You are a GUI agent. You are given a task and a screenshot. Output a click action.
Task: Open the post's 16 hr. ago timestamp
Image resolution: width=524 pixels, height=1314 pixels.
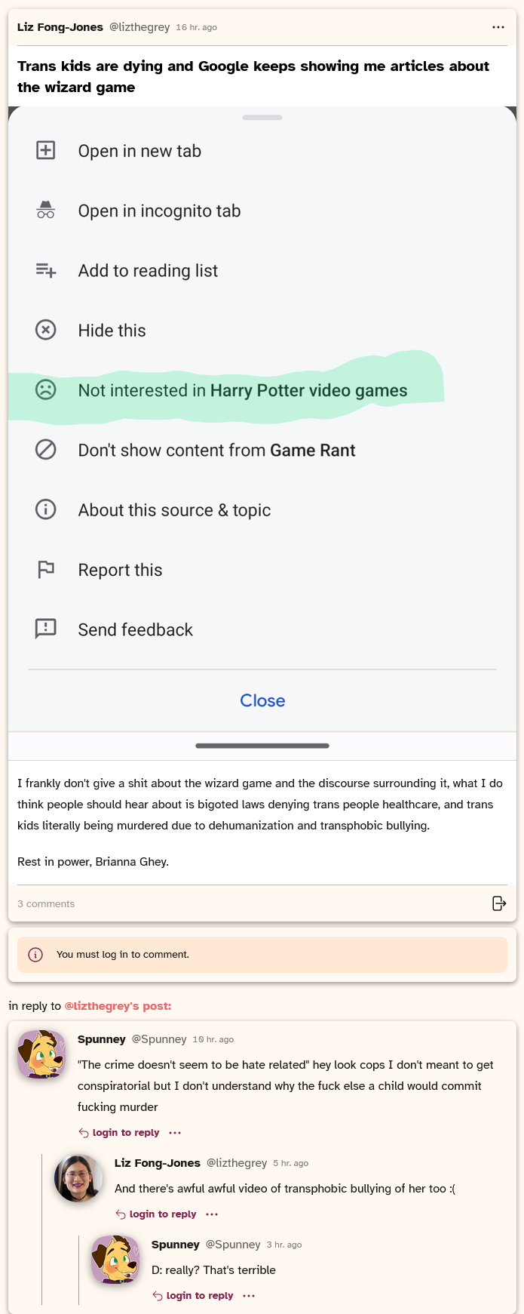point(196,27)
